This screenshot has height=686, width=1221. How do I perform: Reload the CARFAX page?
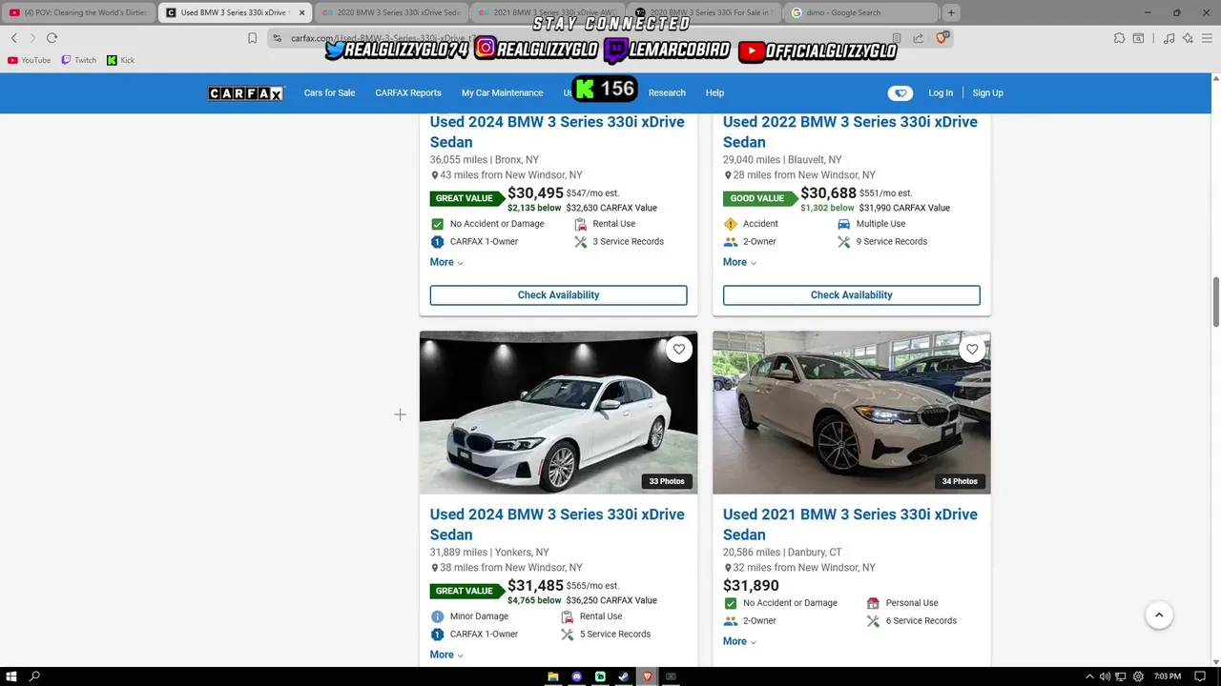52,38
